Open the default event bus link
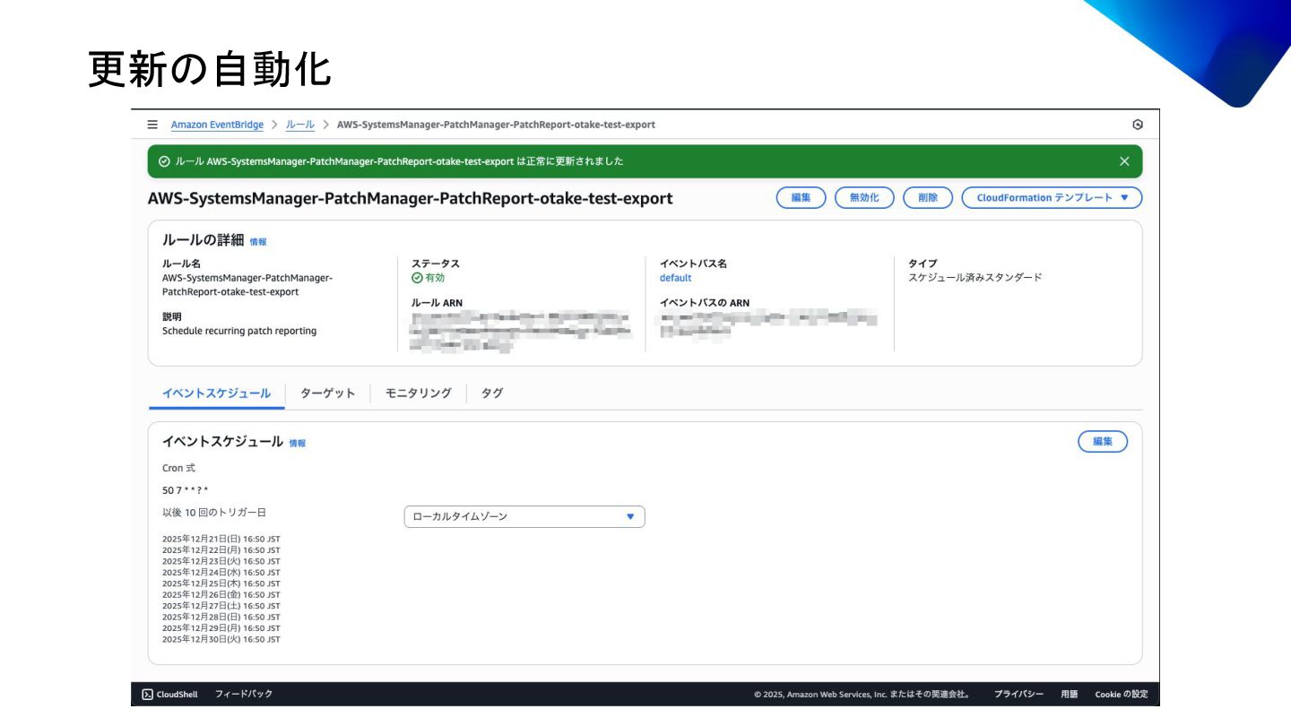 [x=675, y=278]
